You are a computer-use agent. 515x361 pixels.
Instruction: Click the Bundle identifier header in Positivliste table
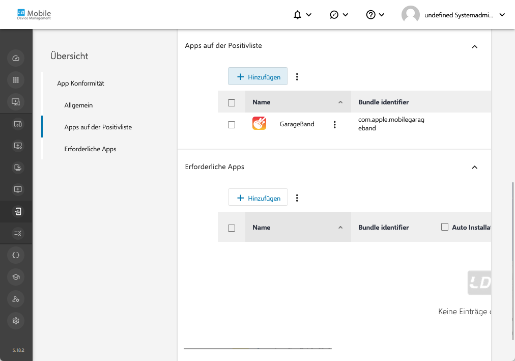[x=383, y=102]
